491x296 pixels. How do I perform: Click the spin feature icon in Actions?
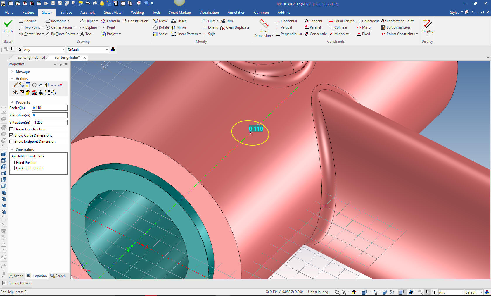[x=34, y=93]
